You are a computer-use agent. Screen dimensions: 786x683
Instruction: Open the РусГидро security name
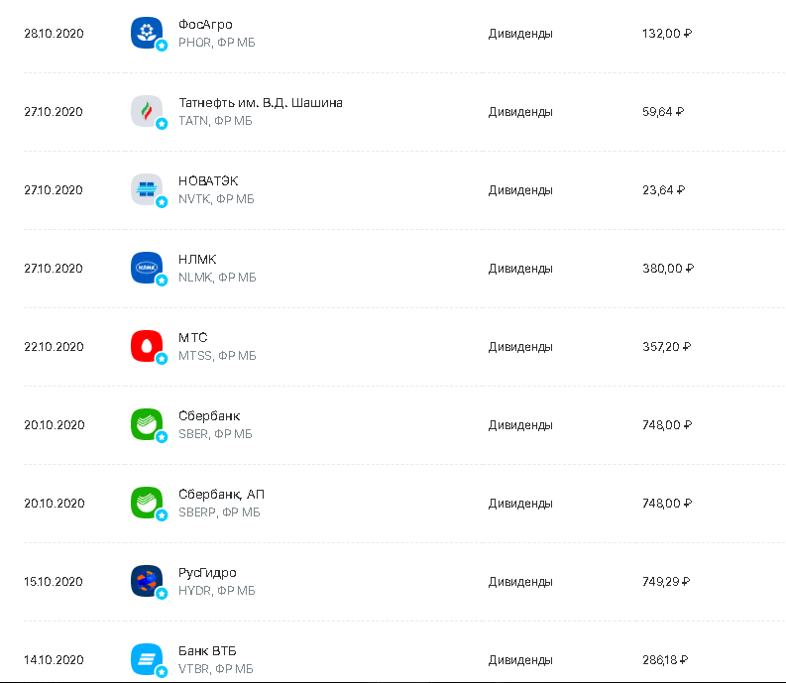pos(207,573)
